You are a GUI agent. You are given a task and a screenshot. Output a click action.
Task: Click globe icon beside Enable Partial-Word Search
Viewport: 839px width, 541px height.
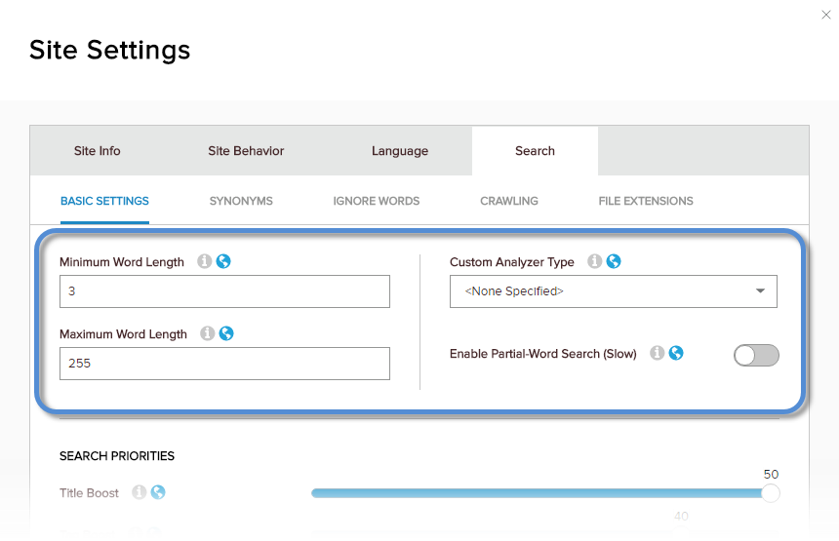(676, 353)
